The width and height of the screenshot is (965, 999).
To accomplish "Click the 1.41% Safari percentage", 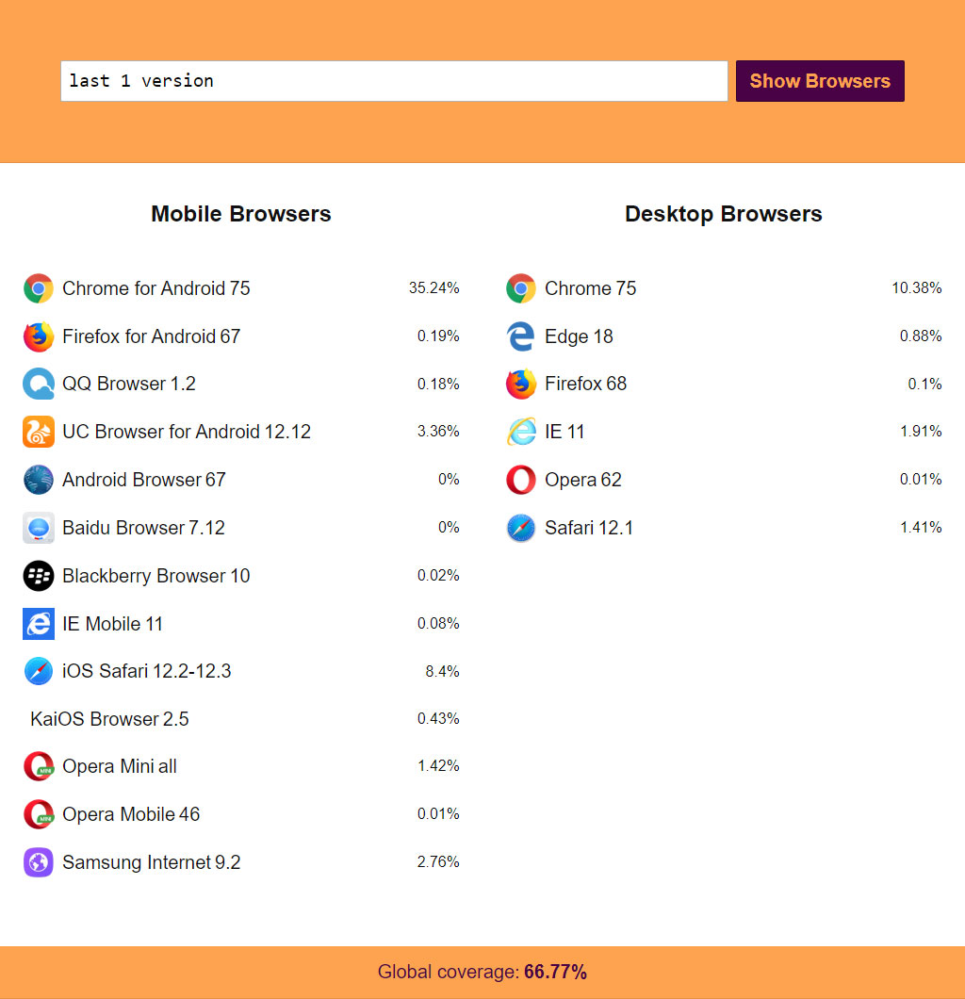I will pos(921,528).
